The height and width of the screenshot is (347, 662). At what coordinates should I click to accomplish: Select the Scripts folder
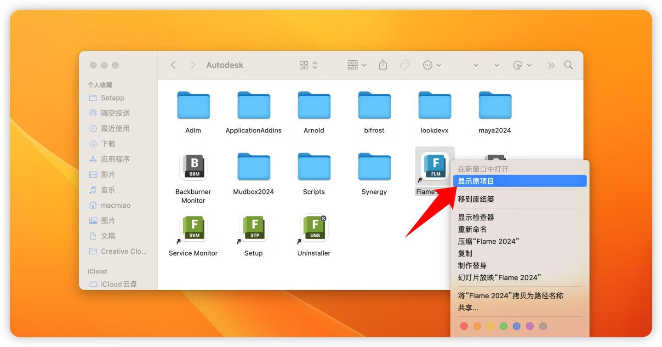(x=314, y=166)
